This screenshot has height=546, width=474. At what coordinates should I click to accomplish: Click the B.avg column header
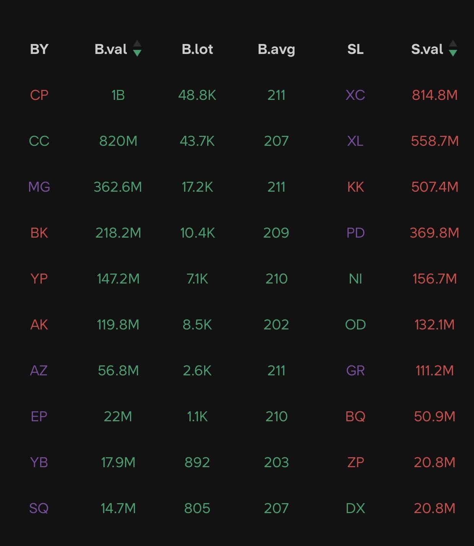(x=276, y=49)
